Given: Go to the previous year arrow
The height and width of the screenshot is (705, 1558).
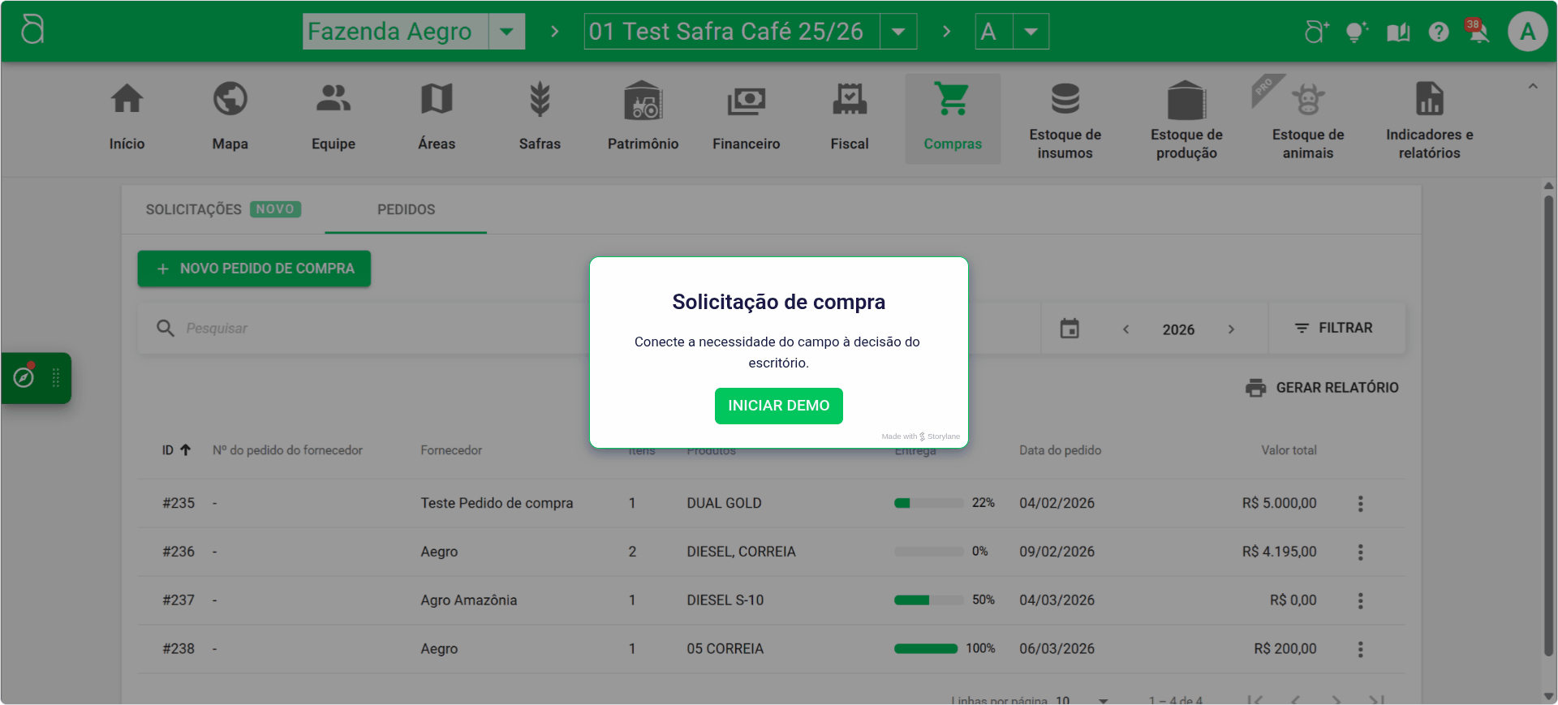Looking at the screenshot, I should [1125, 329].
